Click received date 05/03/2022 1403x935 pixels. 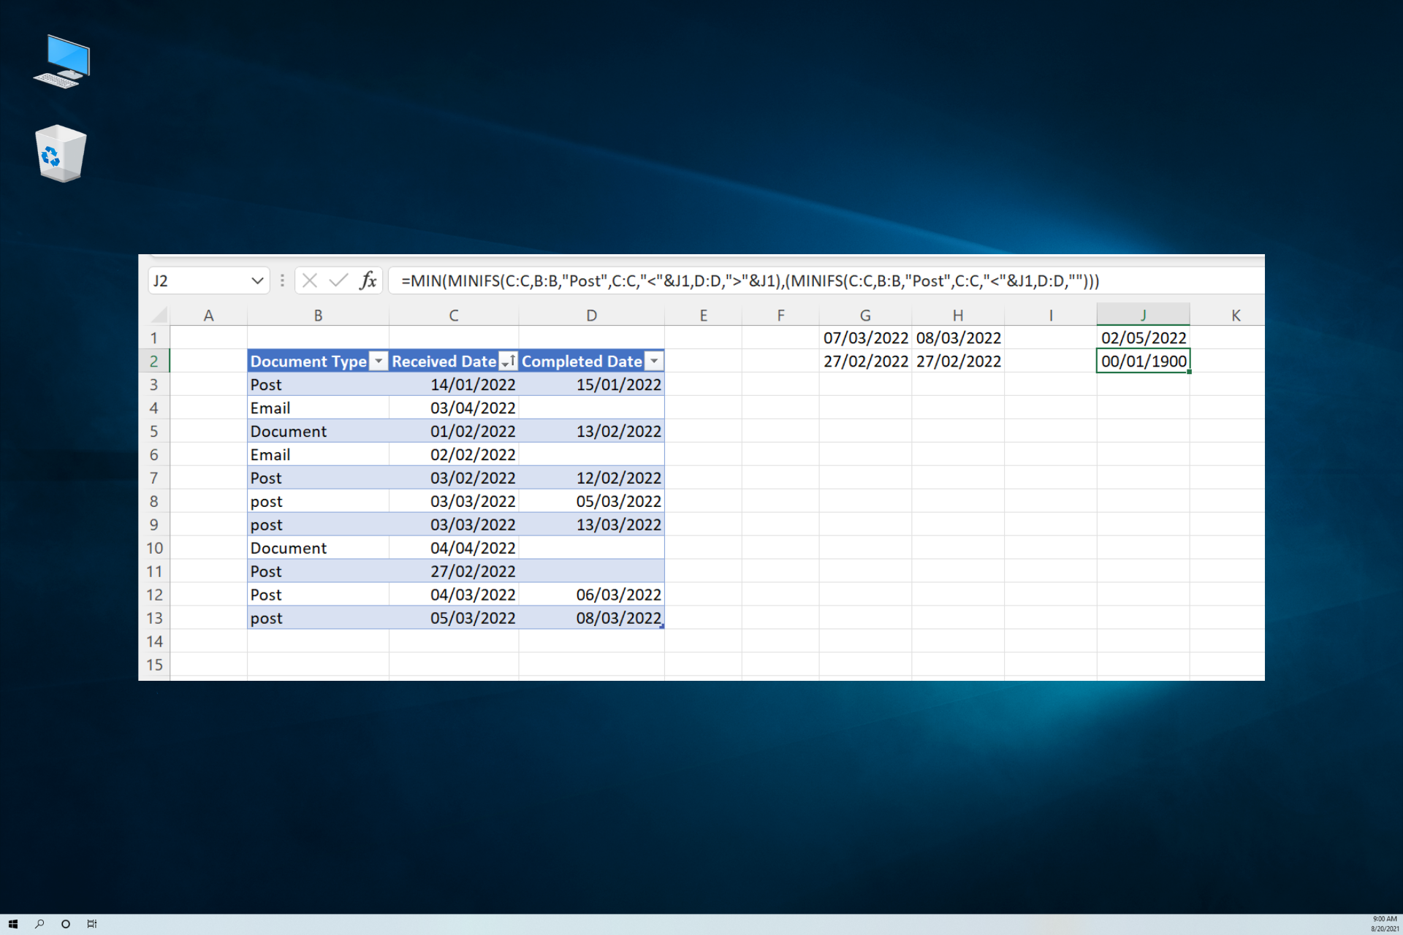click(454, 618)
